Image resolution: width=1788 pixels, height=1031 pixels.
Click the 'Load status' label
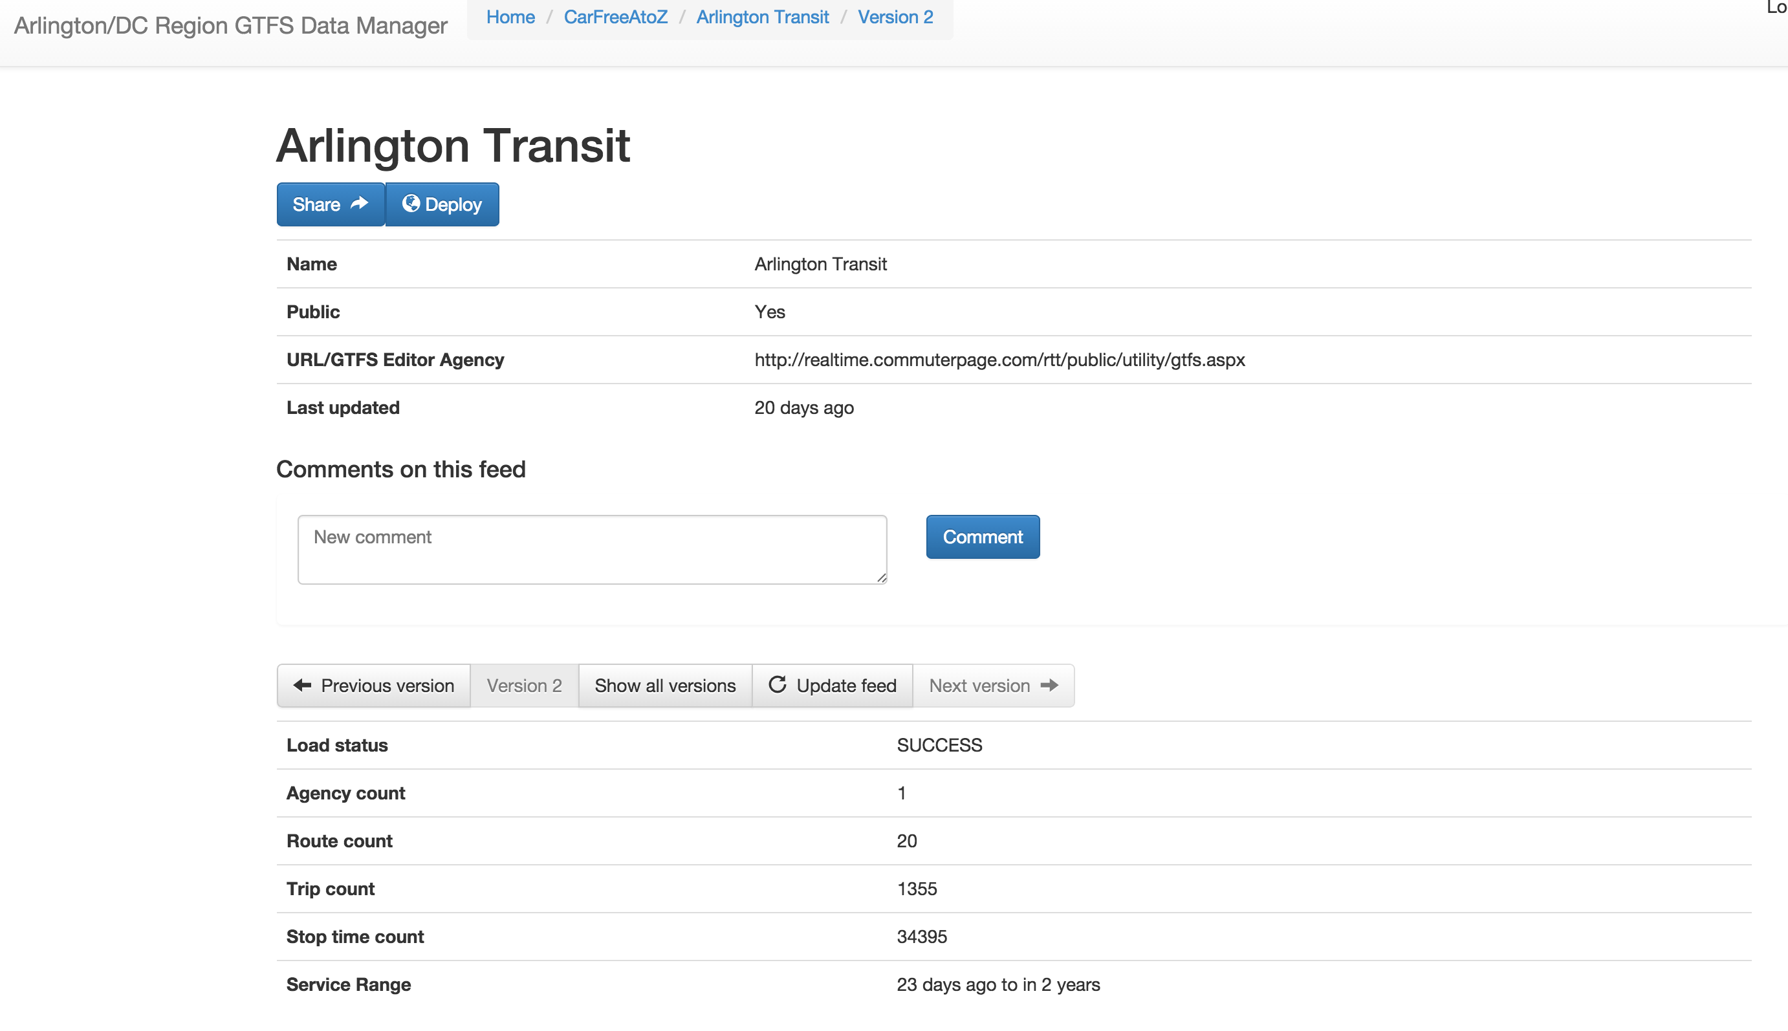click(x=337, y=746)
